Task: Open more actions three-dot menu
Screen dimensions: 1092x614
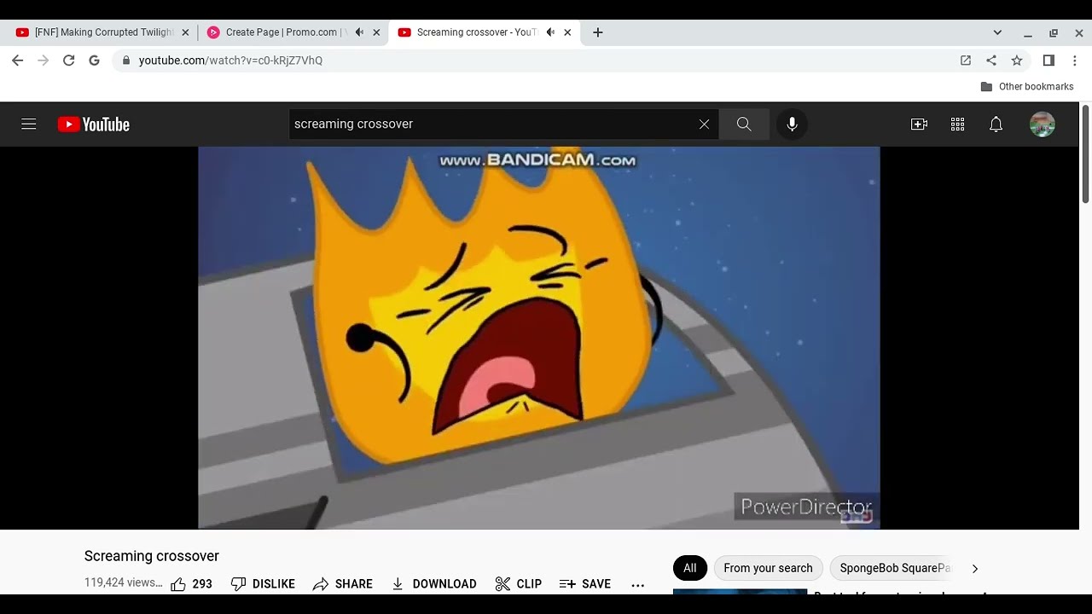Action: pos(637,585)
